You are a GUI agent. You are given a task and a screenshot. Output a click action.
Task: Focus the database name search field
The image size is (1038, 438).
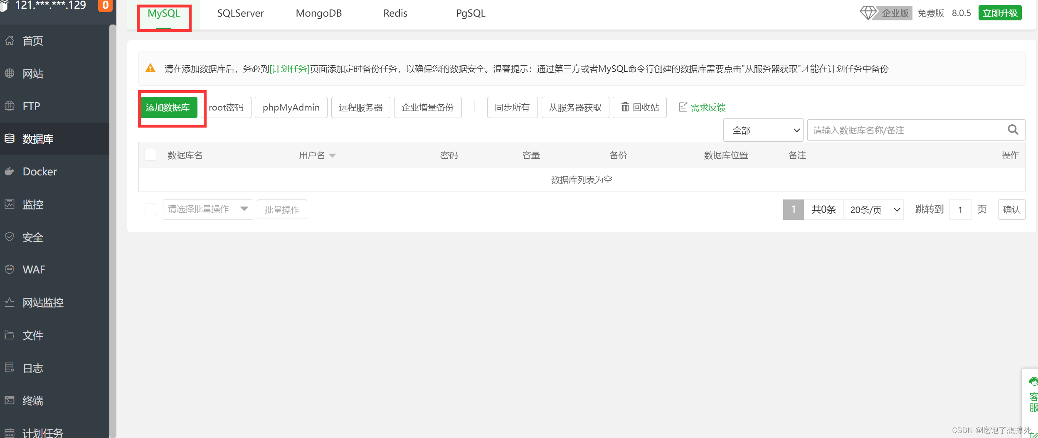coord(916,130)
